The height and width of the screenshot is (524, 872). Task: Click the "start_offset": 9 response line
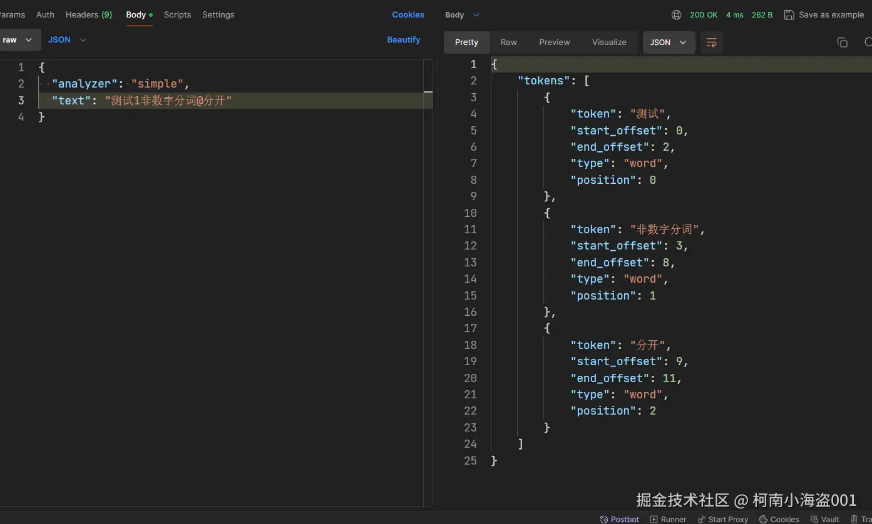(x=629, y=361)
